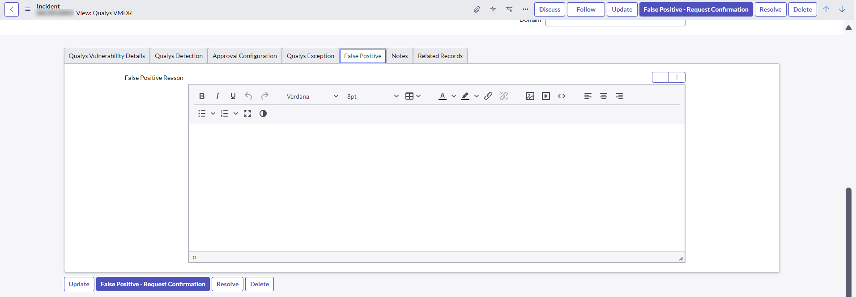
Task: Click inside the False Positive Reason text area
Action: click(x=436, y=188)
